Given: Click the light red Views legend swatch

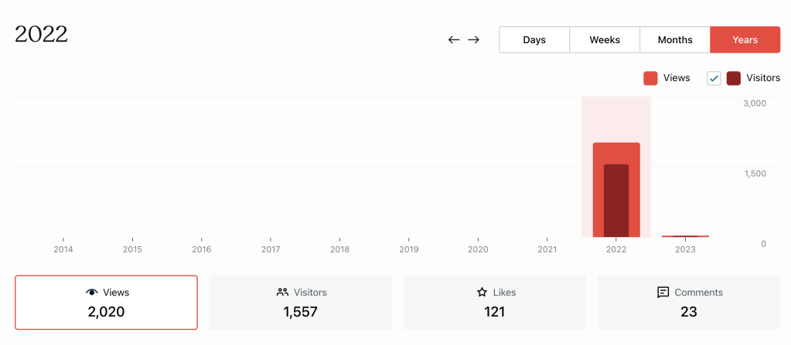Looking at the screenshot, I should 650,78.
